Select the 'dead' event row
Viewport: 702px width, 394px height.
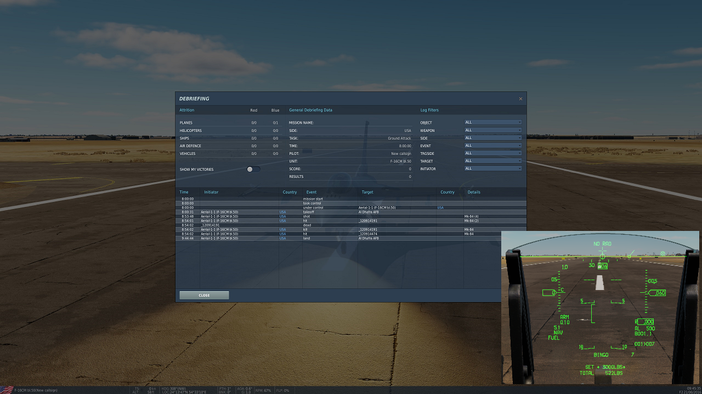coord(350,225)
